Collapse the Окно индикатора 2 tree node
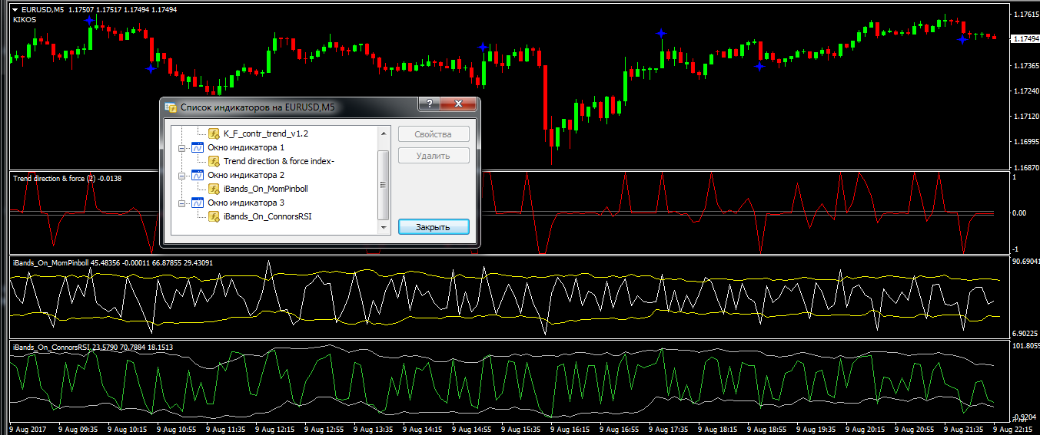 click(182, 175)
